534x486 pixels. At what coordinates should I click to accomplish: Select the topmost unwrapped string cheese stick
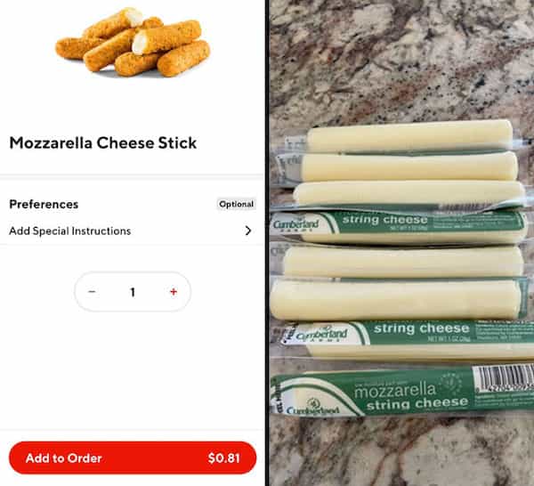coord(409,135)
